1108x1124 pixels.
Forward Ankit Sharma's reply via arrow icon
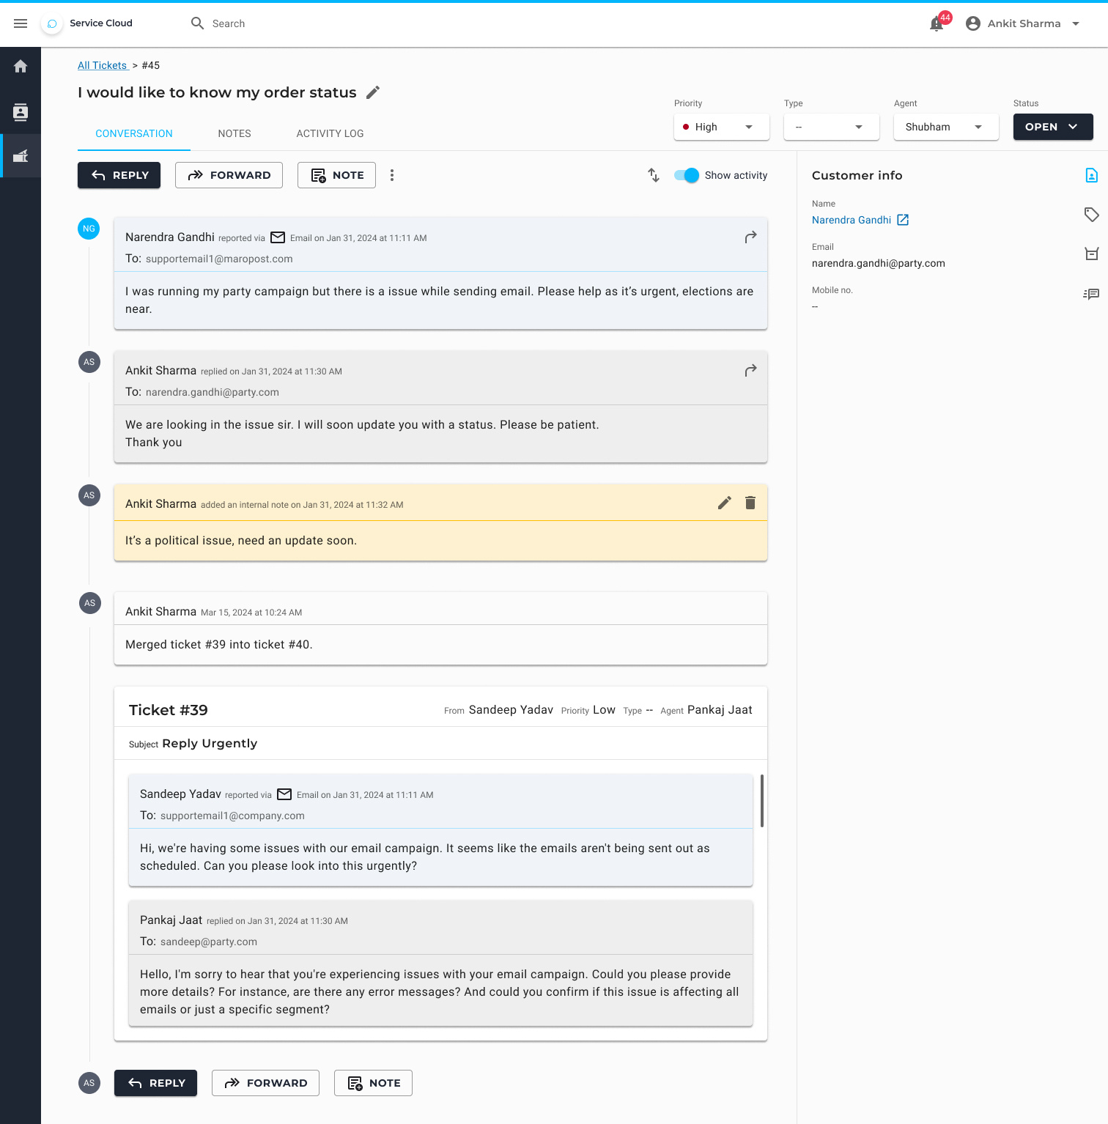click(750, 371)
